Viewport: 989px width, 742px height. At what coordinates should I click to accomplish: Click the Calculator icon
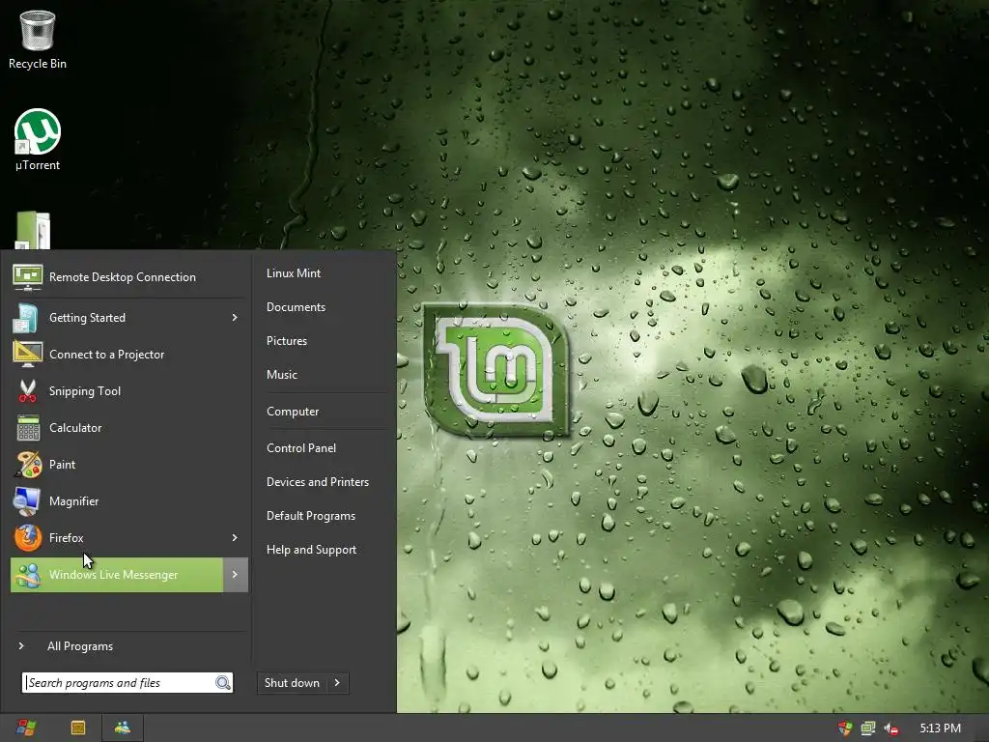coord(28,428)
